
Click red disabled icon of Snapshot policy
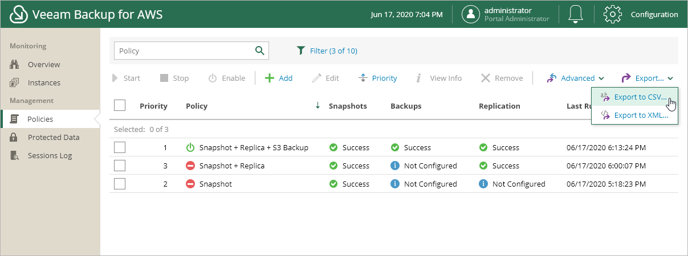190,184
